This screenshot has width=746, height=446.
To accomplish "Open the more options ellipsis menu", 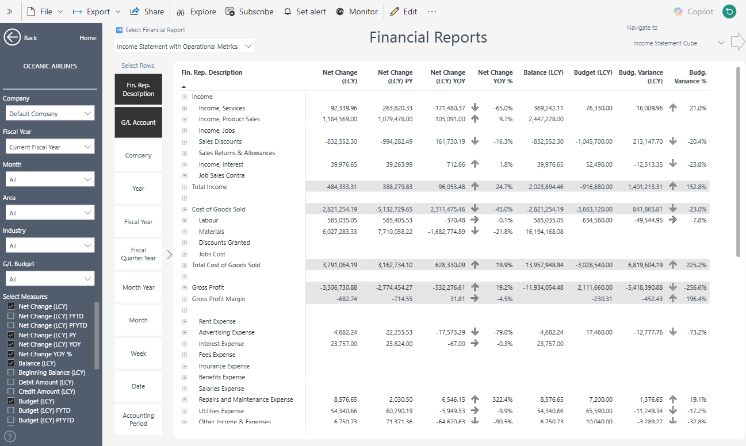I will coord(432,11).
